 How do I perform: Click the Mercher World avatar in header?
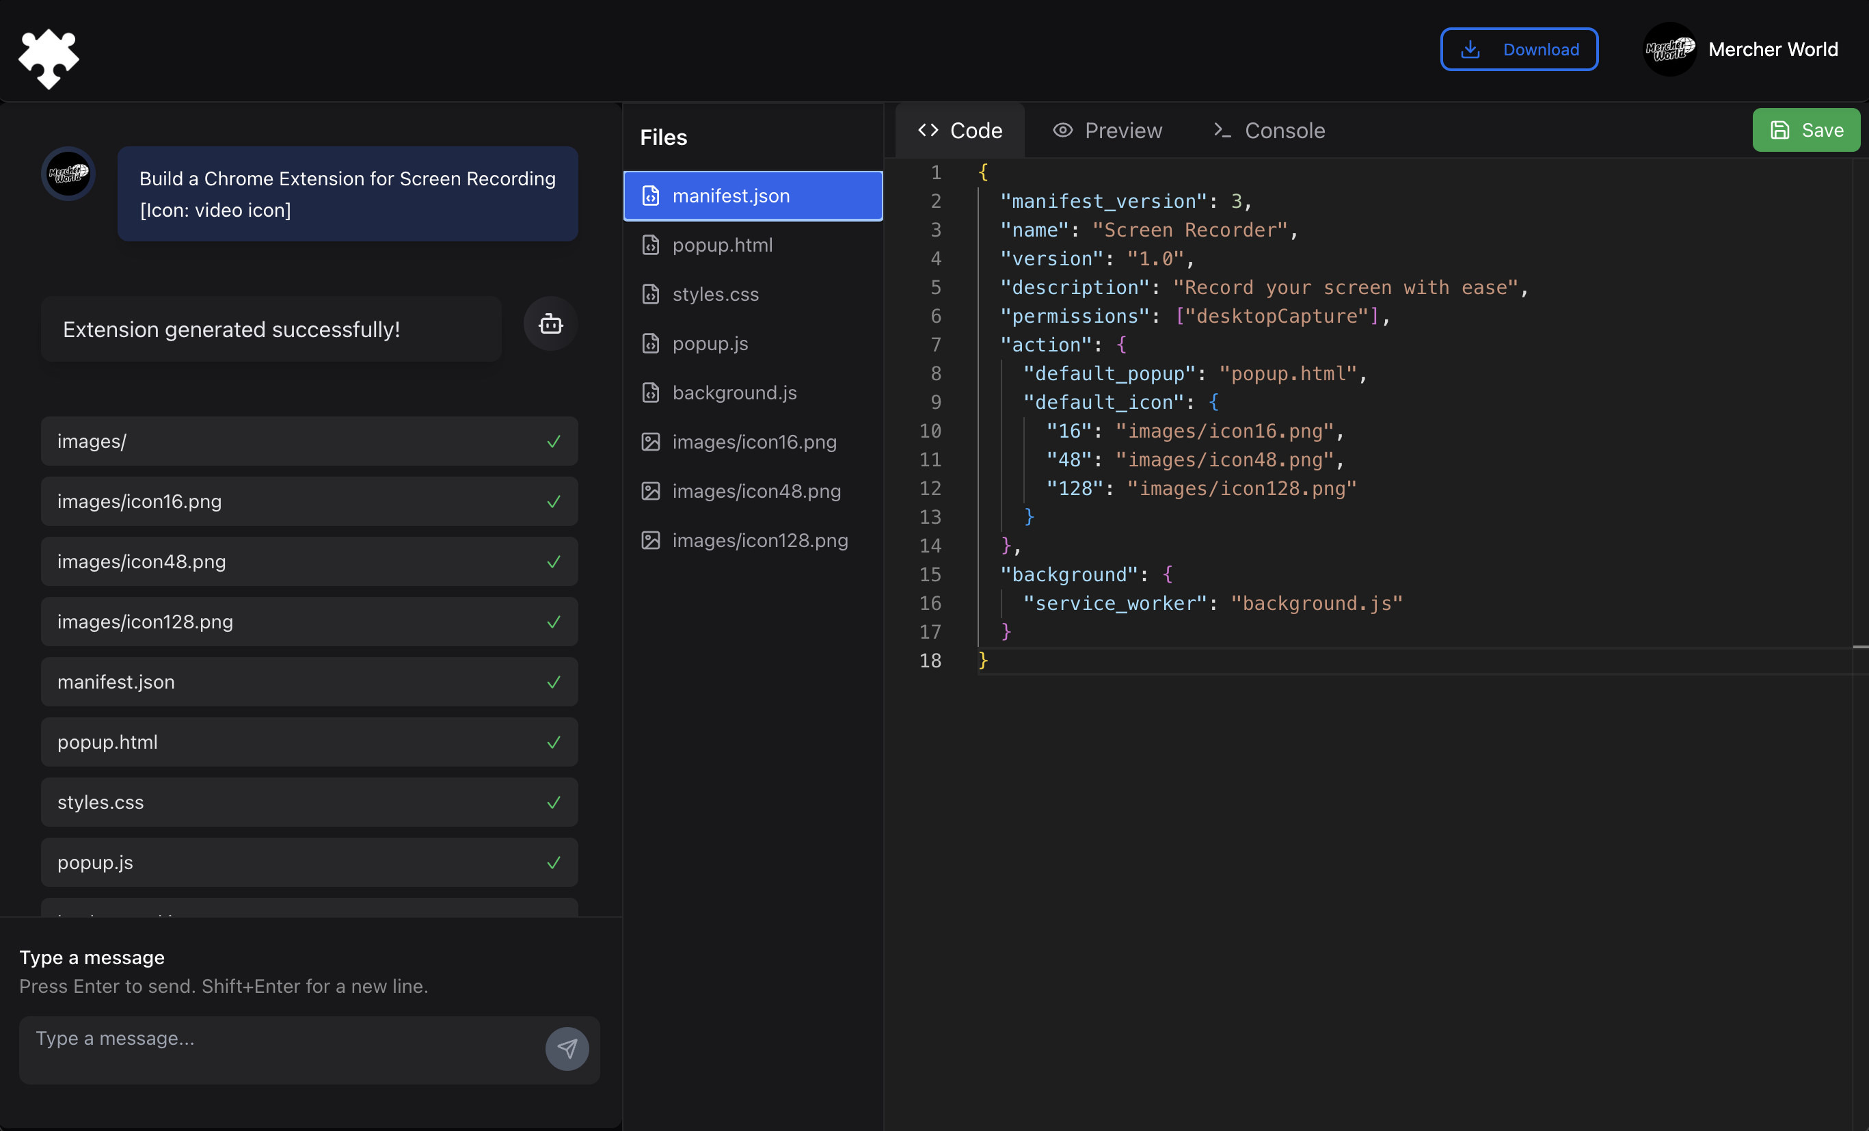click(x=1669, y=49)
